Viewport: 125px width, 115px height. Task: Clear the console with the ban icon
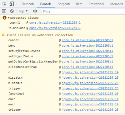(12, 11)
